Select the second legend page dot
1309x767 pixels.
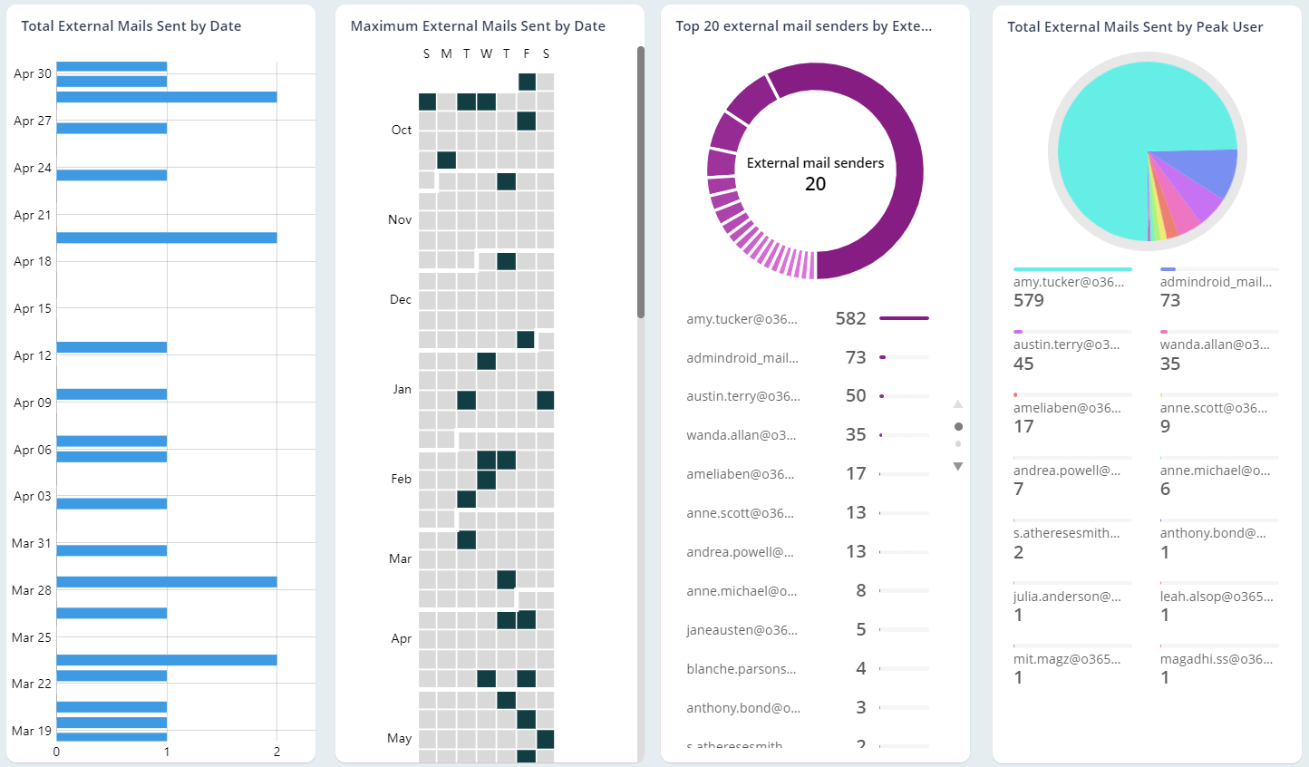[958, 444]
